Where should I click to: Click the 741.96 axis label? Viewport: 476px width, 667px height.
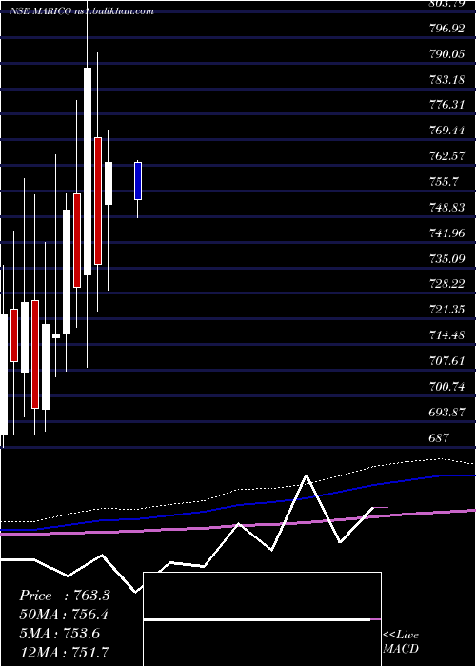pyautogui.click(x=446, y=233)
